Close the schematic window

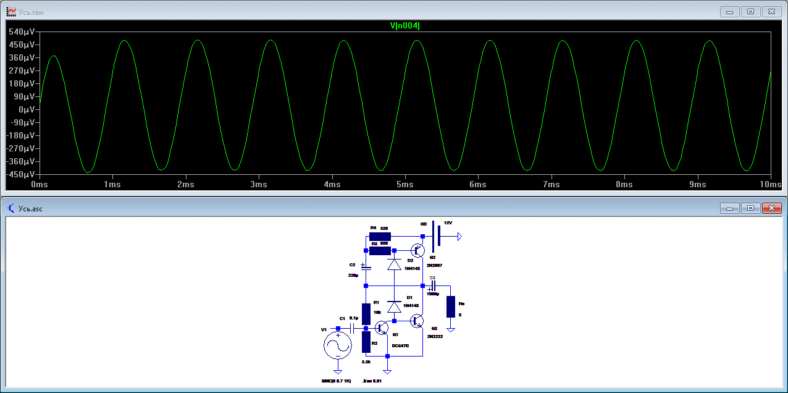[771, 208]
